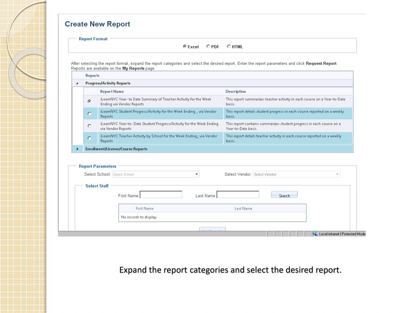Screen dimensions: 418x313
Task: Click 'This report details student progress' description
Action: pos(285,114)
